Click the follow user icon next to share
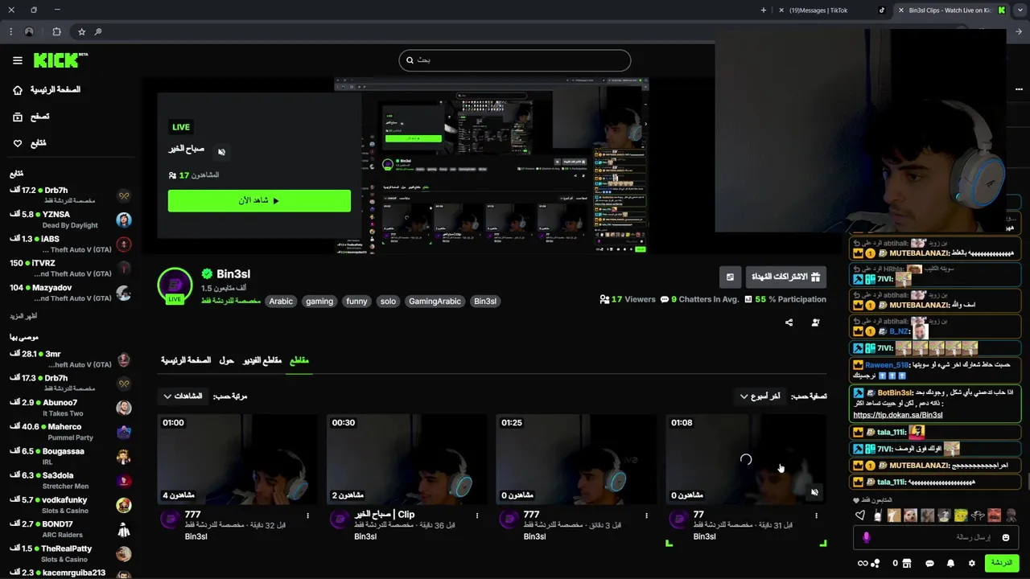 816,322
